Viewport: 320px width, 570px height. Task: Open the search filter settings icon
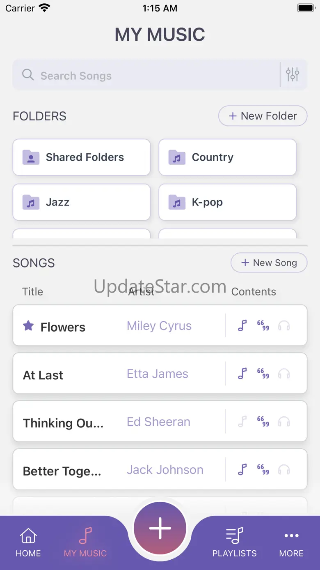293,75
